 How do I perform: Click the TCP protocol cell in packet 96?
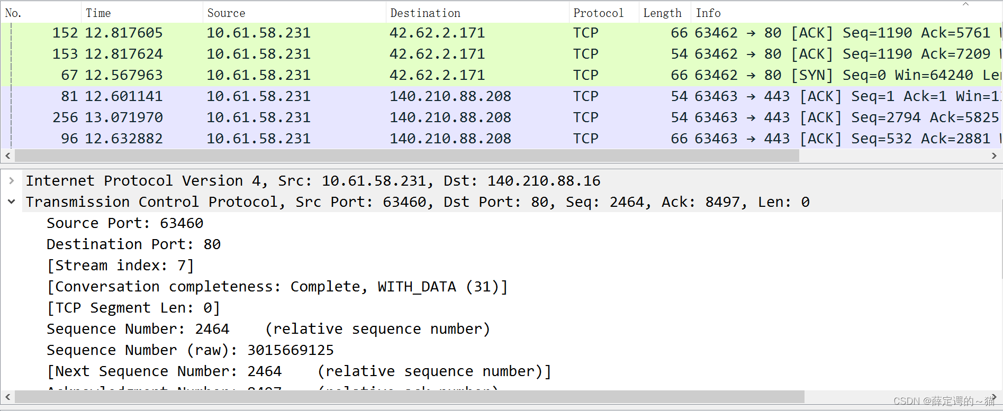[586, 139]
